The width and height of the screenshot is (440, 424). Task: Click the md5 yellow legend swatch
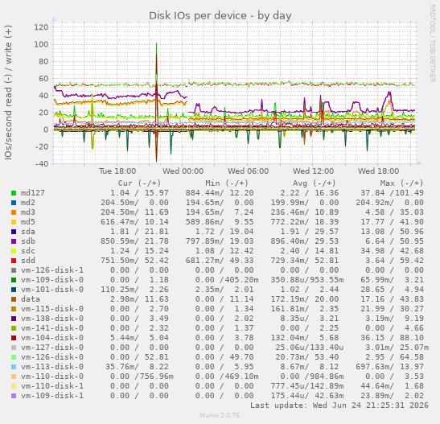tap(14, 222)
